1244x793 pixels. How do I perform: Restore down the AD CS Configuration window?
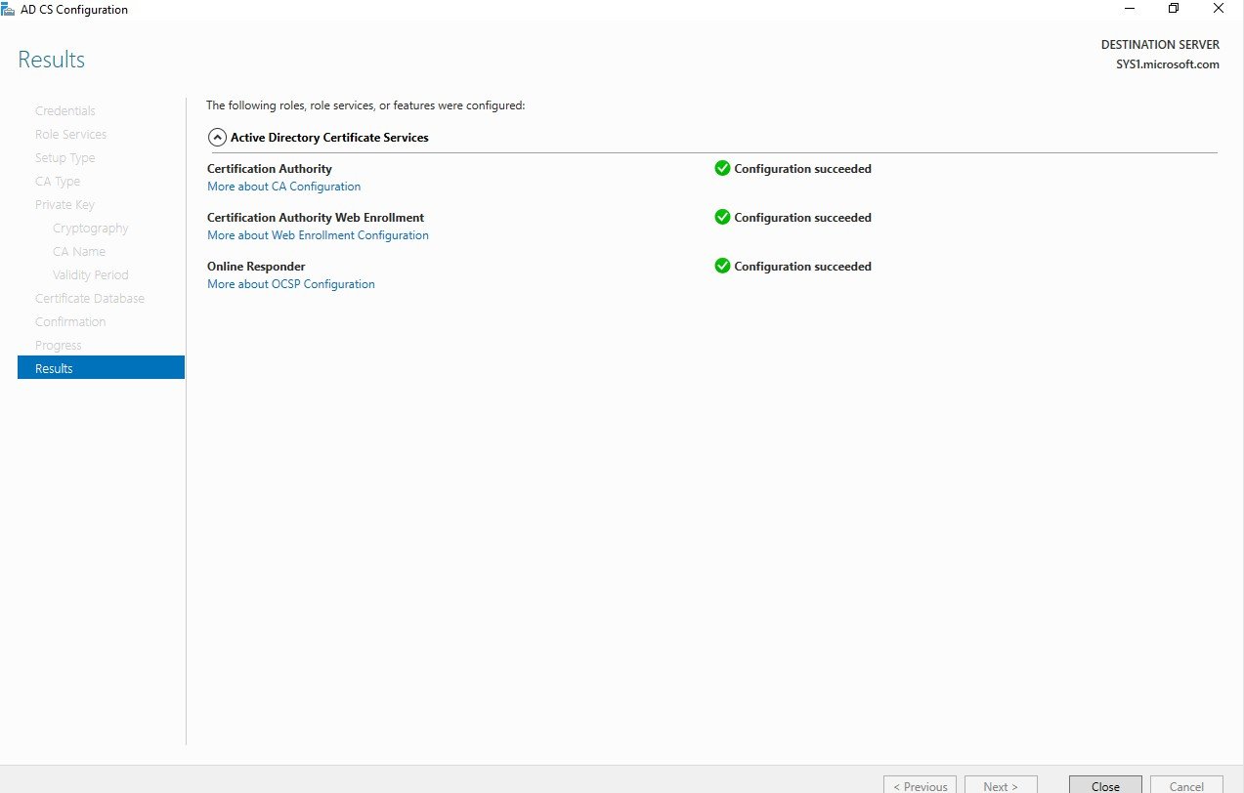[1174, 9]
